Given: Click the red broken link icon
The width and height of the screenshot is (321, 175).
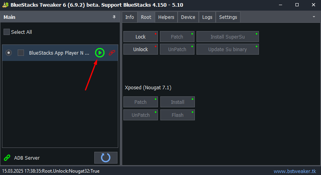Looking at the screenshot, I should [x=112, y=53].
